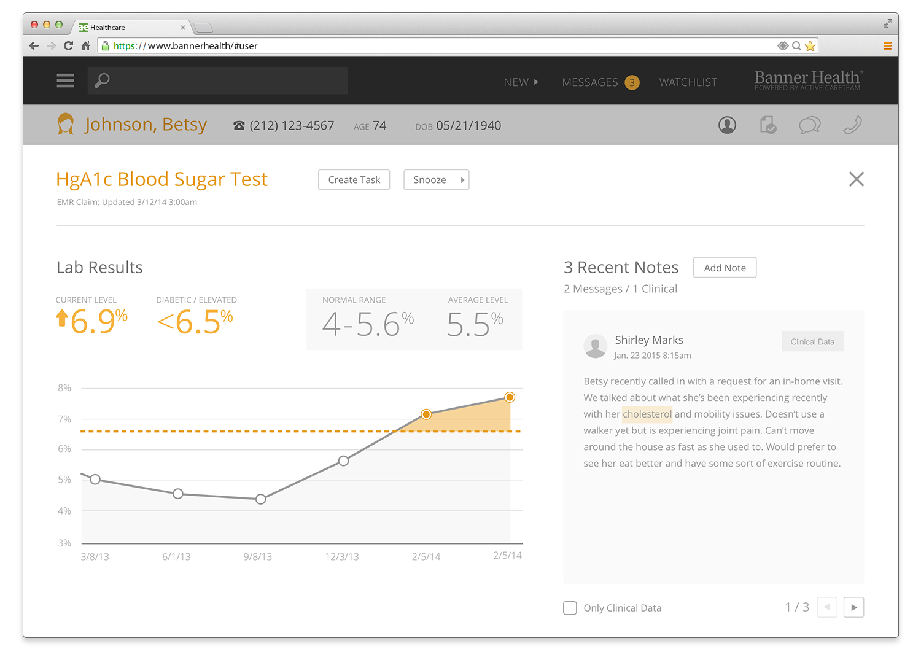Enable the Only Clinical Data checkbox
Screen dimensions: 921x657
pyautogui.click(x=570, y=608)
